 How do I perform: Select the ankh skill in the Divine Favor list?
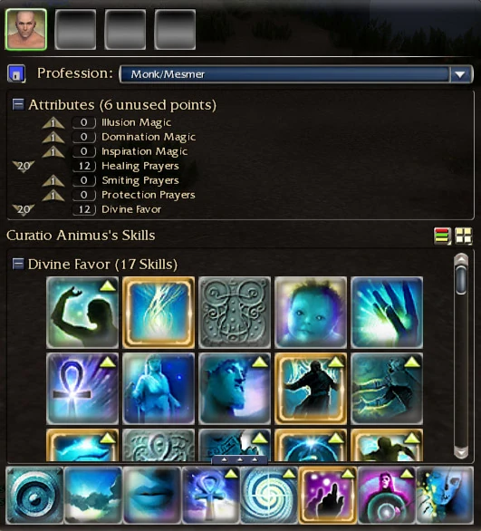(82, 389)
